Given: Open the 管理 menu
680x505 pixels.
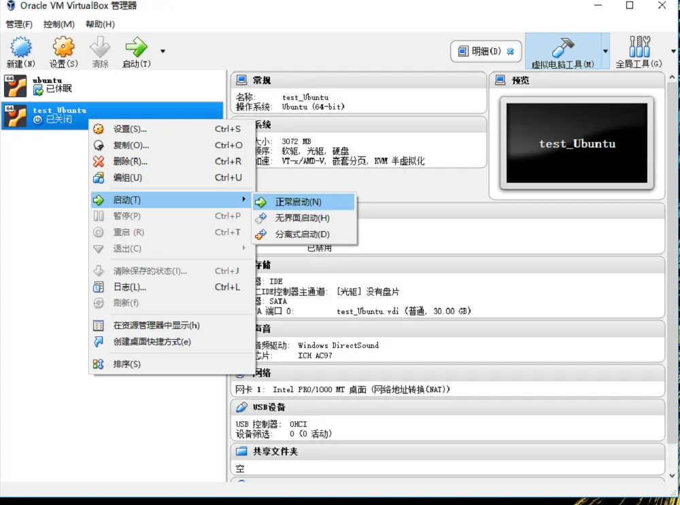Looking at the screenshot, I should [20, 24].
